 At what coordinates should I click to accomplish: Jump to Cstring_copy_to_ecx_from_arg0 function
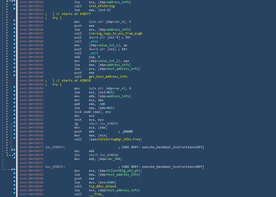[115, 33]
